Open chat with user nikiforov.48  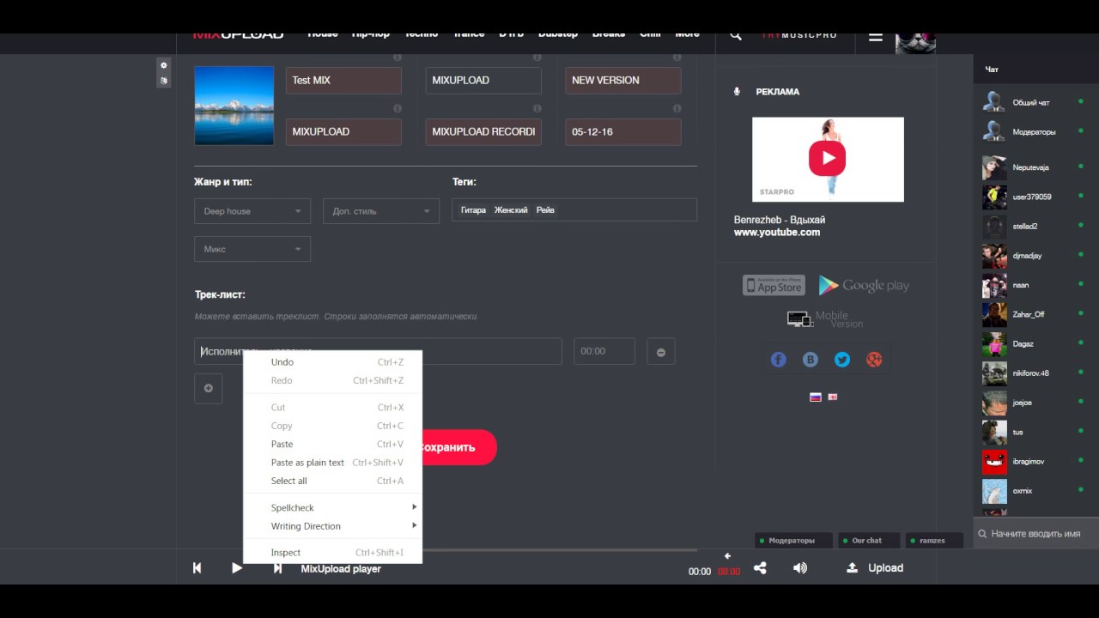(x=1030, y=373)
